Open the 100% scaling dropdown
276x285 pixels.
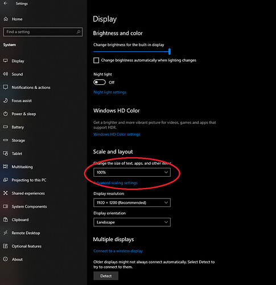coord(132,172)
